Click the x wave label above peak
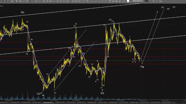This screenshot has height=104, width=186. [x=76, y=24]
